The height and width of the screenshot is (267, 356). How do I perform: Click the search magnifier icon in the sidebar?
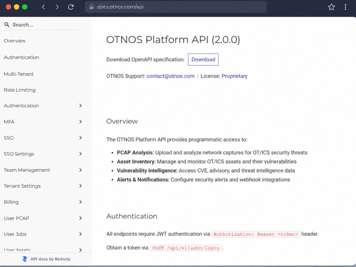[7, 25]
